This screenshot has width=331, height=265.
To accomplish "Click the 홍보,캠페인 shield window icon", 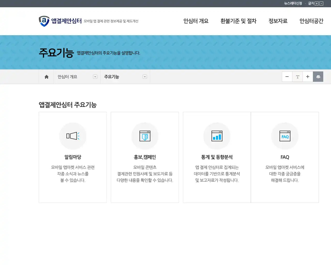I will click(x=145, y=136).
